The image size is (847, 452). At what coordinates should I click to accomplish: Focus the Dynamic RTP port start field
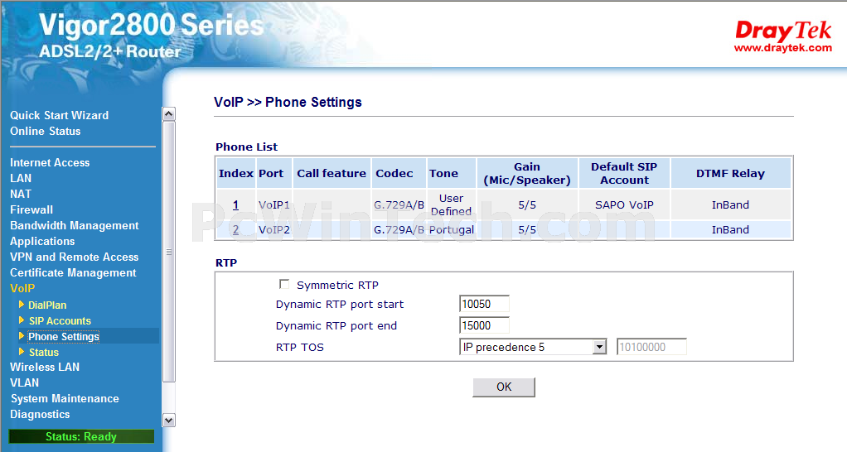484,304
